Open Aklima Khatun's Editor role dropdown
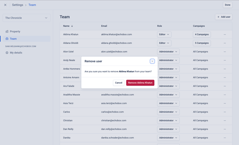Image resolution: width=239 pixels, height=145 pixels. point(164,35)
